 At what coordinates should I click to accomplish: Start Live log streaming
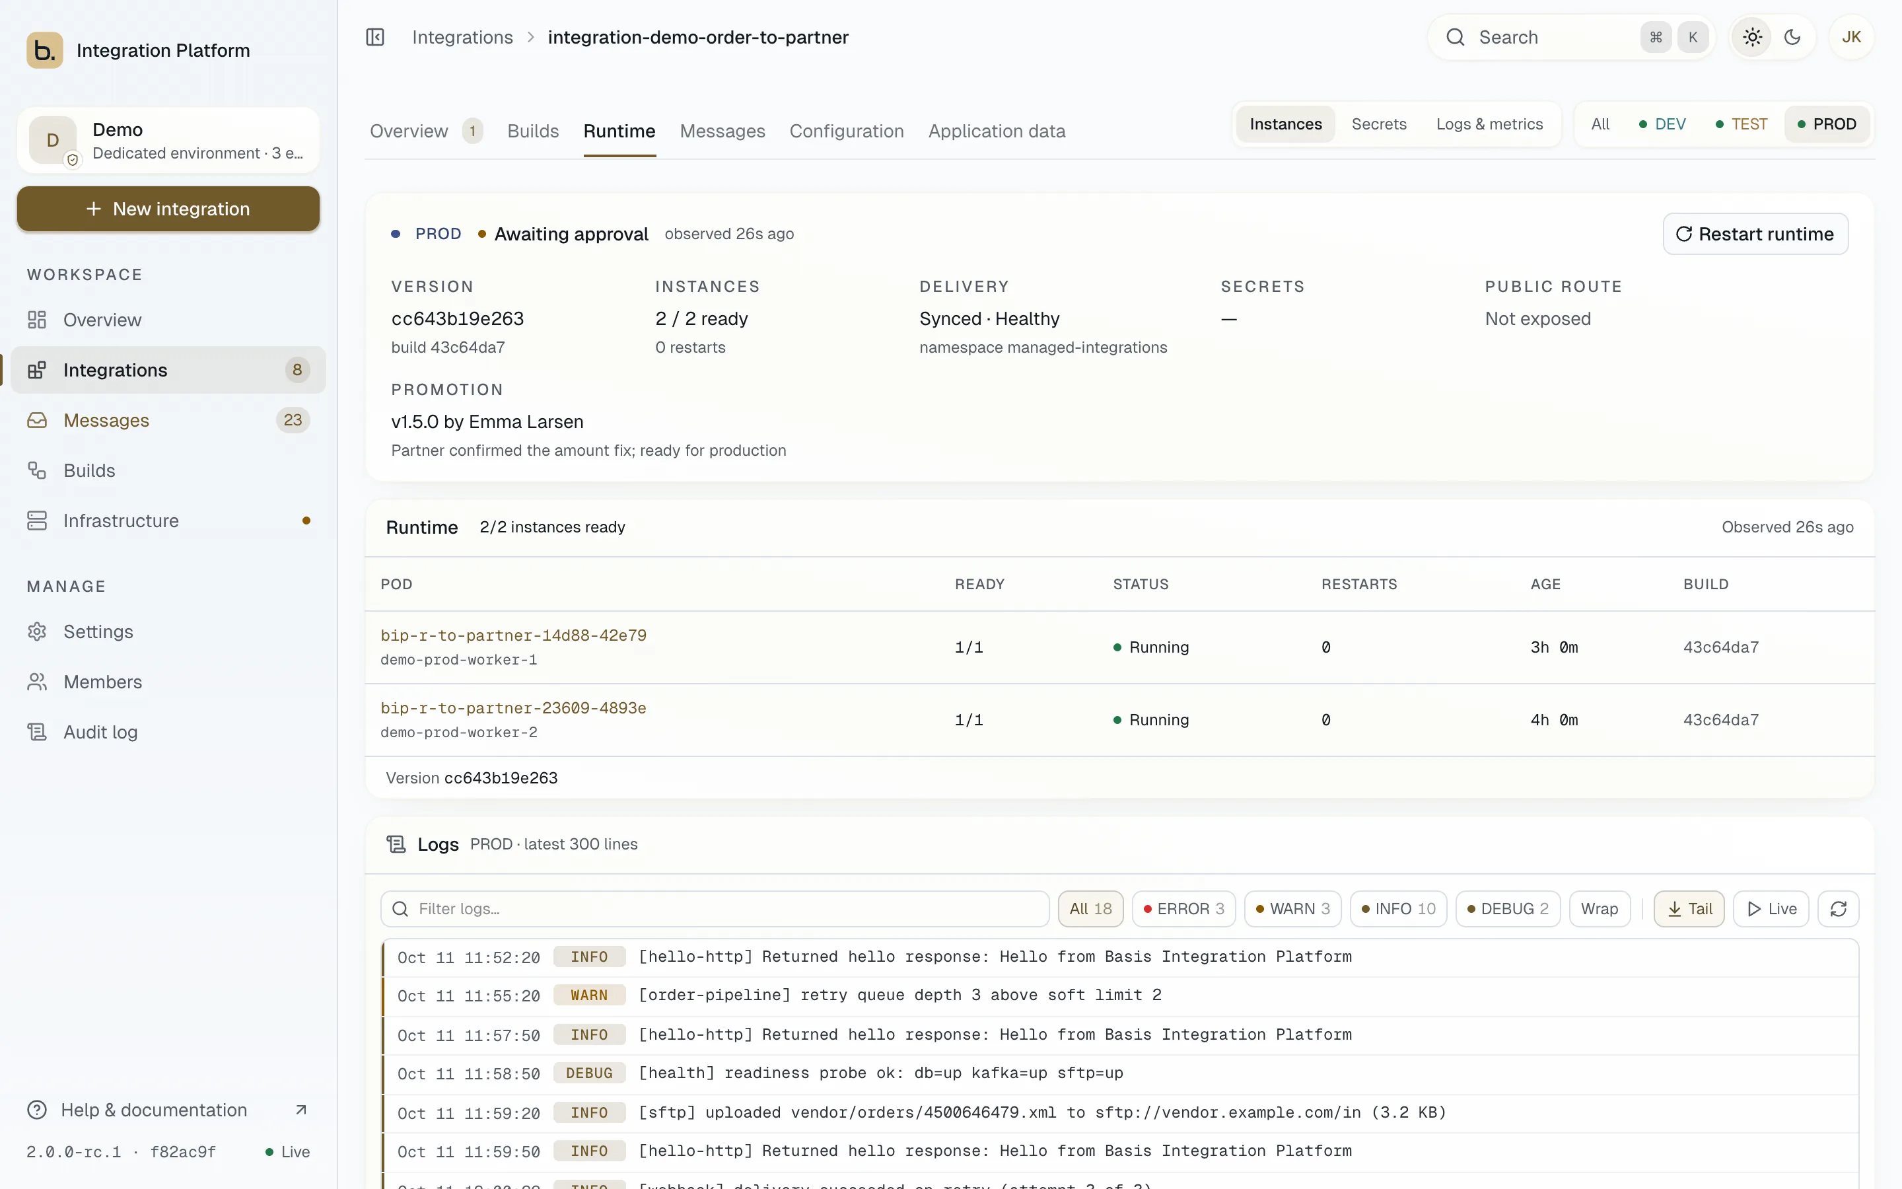click(1771, 908)
